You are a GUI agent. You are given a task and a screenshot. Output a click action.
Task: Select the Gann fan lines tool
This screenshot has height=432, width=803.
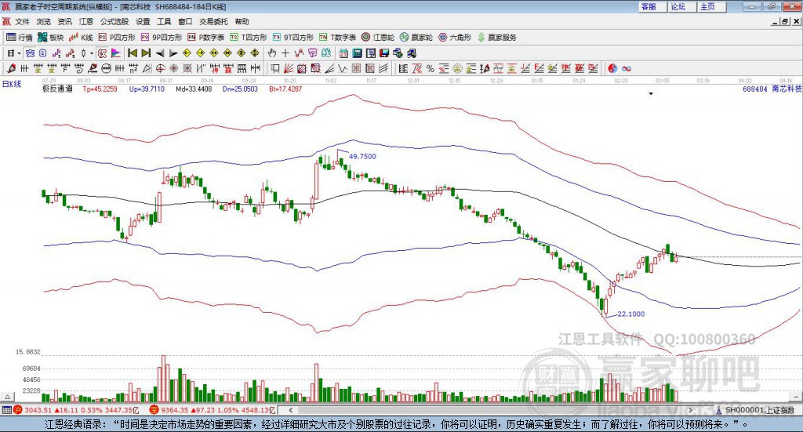click(x=289, y=68)
